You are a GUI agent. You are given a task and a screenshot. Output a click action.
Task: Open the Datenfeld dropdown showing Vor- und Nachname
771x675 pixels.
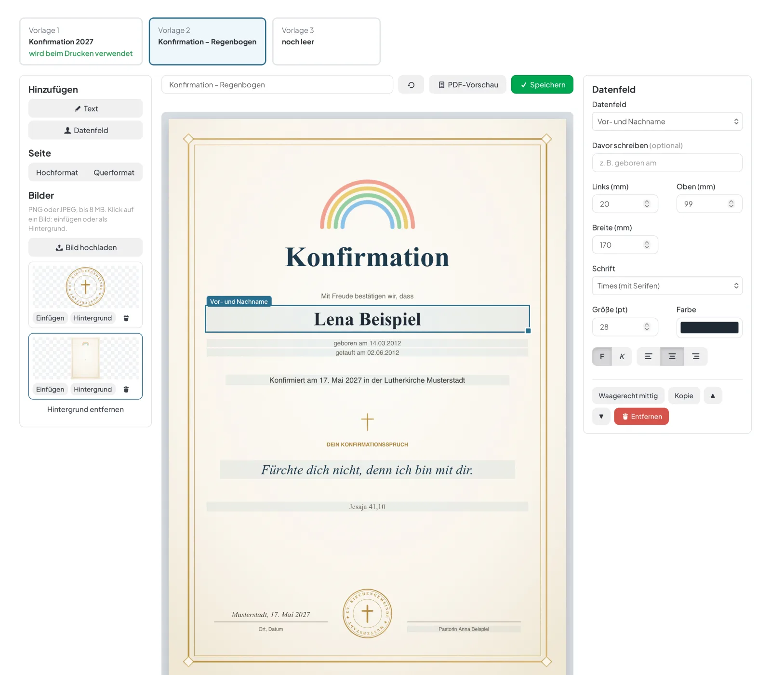tap(667, 121)
